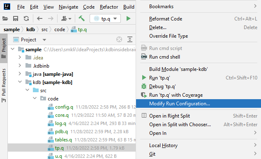The width and height of the screenshot is (261, 159).
Task: Click the Open folder toolbar icon
Action: 5,18
